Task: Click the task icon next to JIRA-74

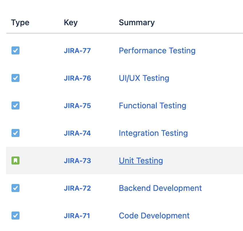Action: pos(15,133)
